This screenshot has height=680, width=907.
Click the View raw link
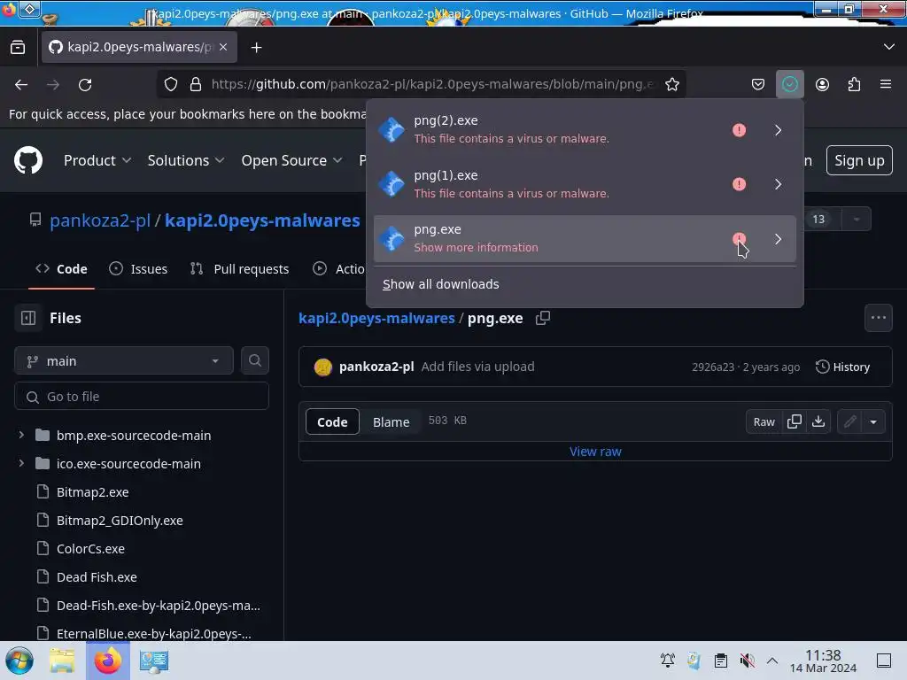[x=595, y=452]
